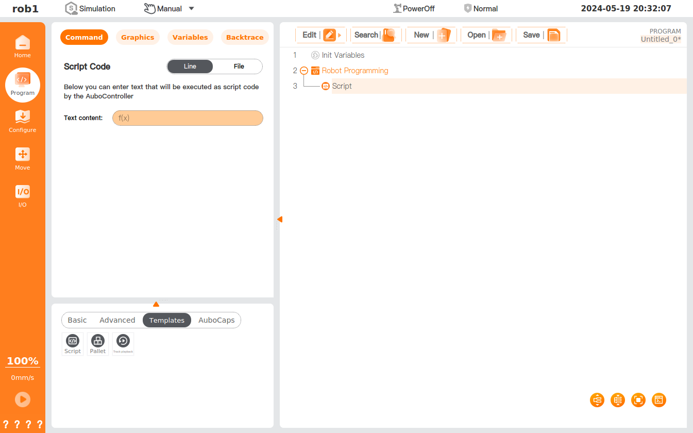Open the I/O panel icon
Viewport: 693px width, 433px height.
pyautogui.click(x=22, y=196)
